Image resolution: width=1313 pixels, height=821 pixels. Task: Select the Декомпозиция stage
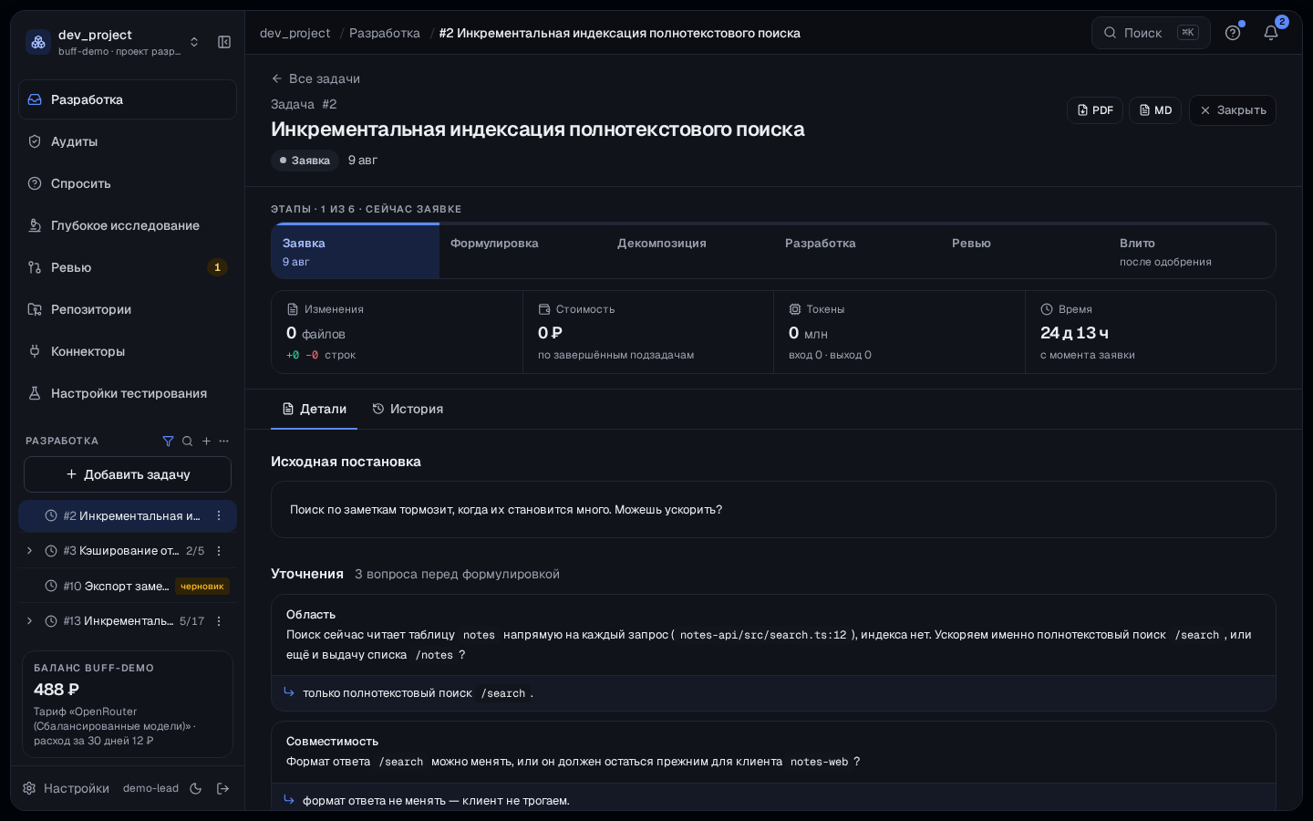(690, 252)
